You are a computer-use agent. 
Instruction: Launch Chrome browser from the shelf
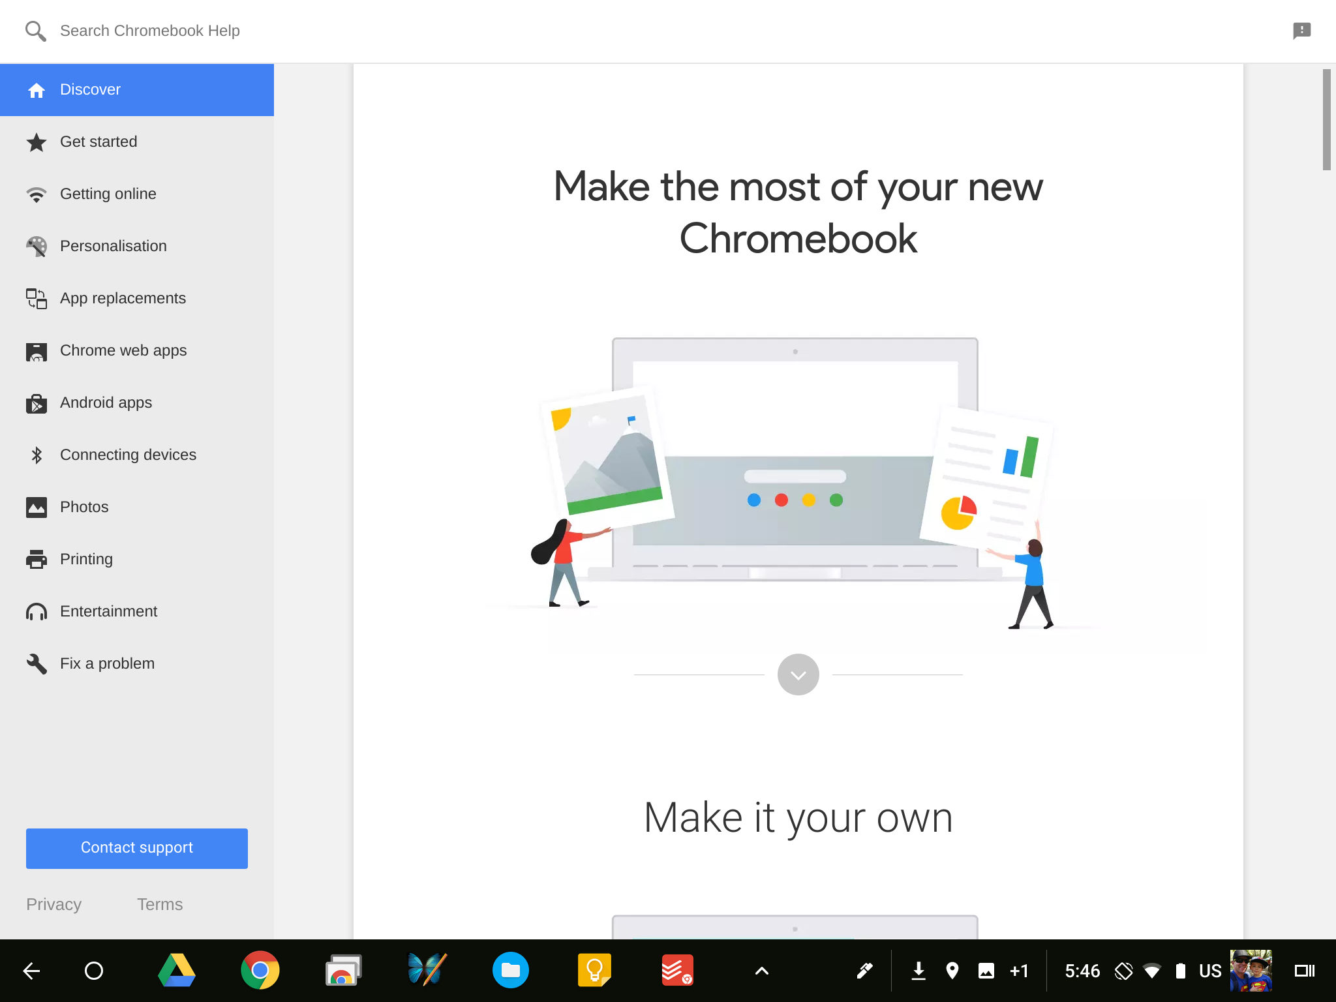click(x=260, y=971)
